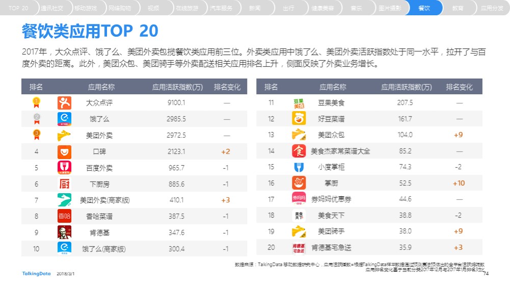Click the 美团外卖(商家版) green icon
Viewport: 510px width, 287px height.
(64, 200)
